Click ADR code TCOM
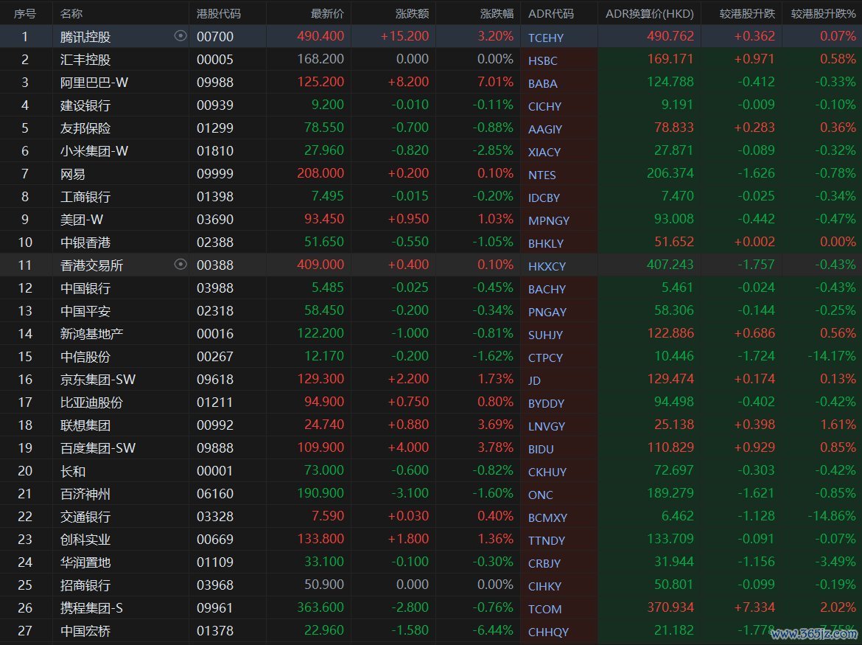Viewport: 862px width, 645px height. 544,609
